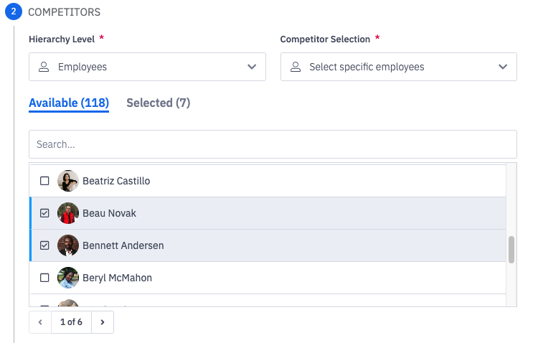This screenshot has height=343, width=538.
Task: Click Beatriz Castillo's avatar photo
Action: 68,181
